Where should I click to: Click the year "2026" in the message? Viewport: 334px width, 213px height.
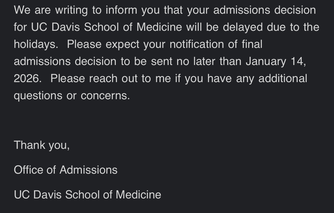(26, 78)
